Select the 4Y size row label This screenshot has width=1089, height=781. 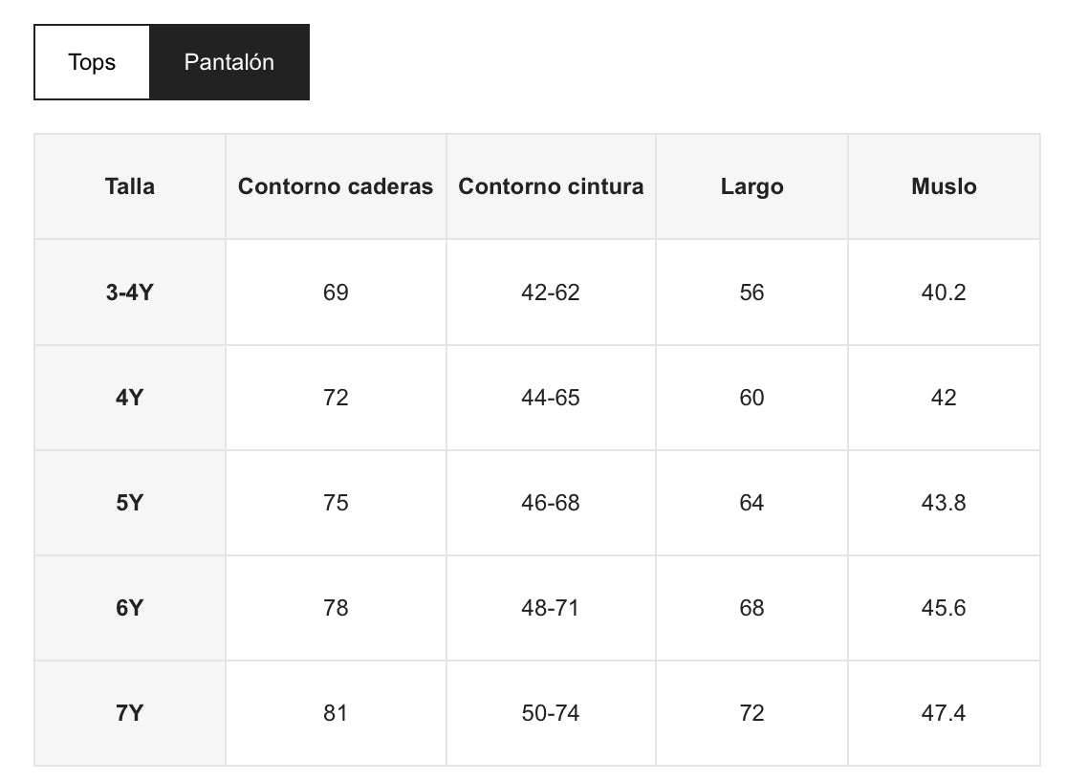tap(130, 398)
